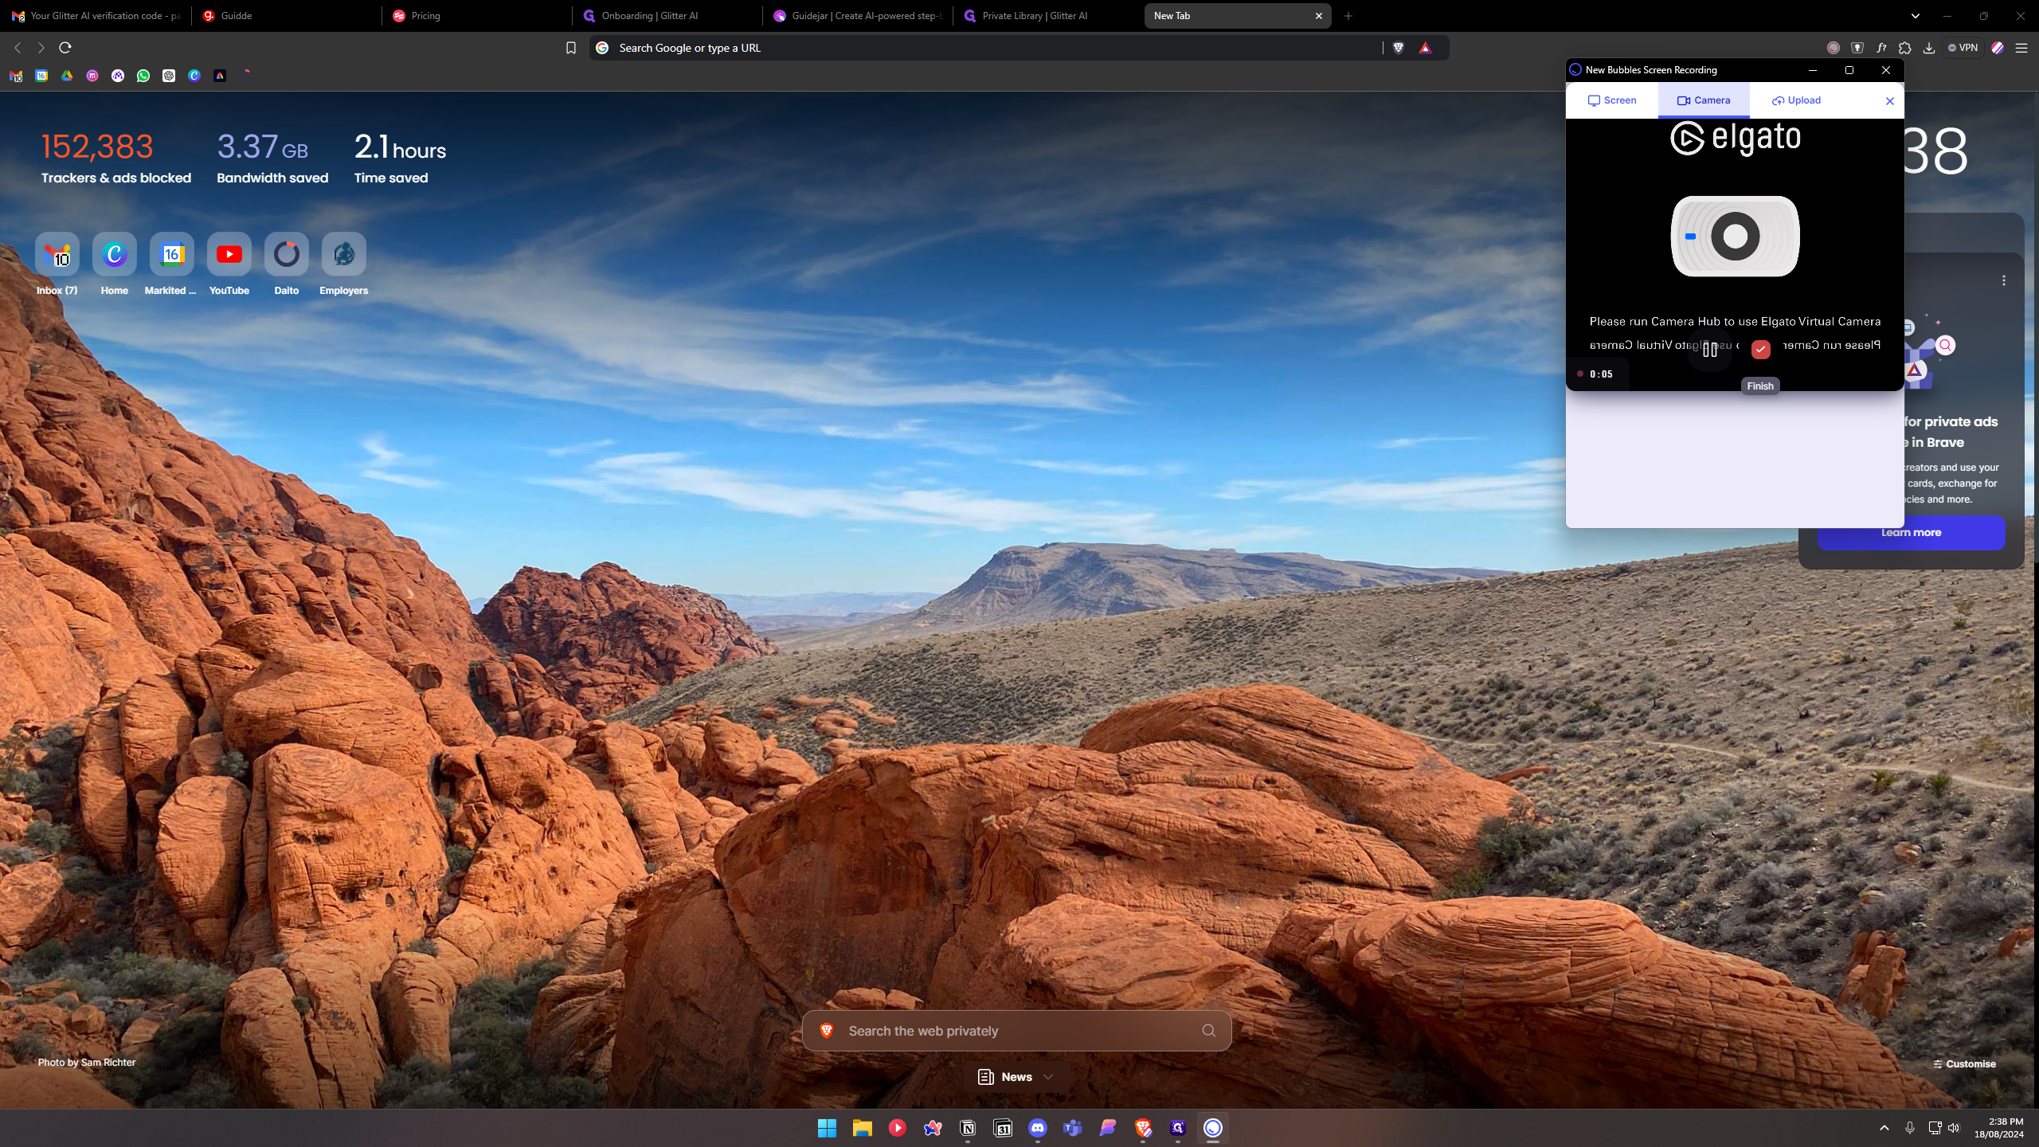This screenshot has width=2039, height=1147.
Task: Click the magnifier icon in Brave search box
Action: click(x=1208, y=1031)
